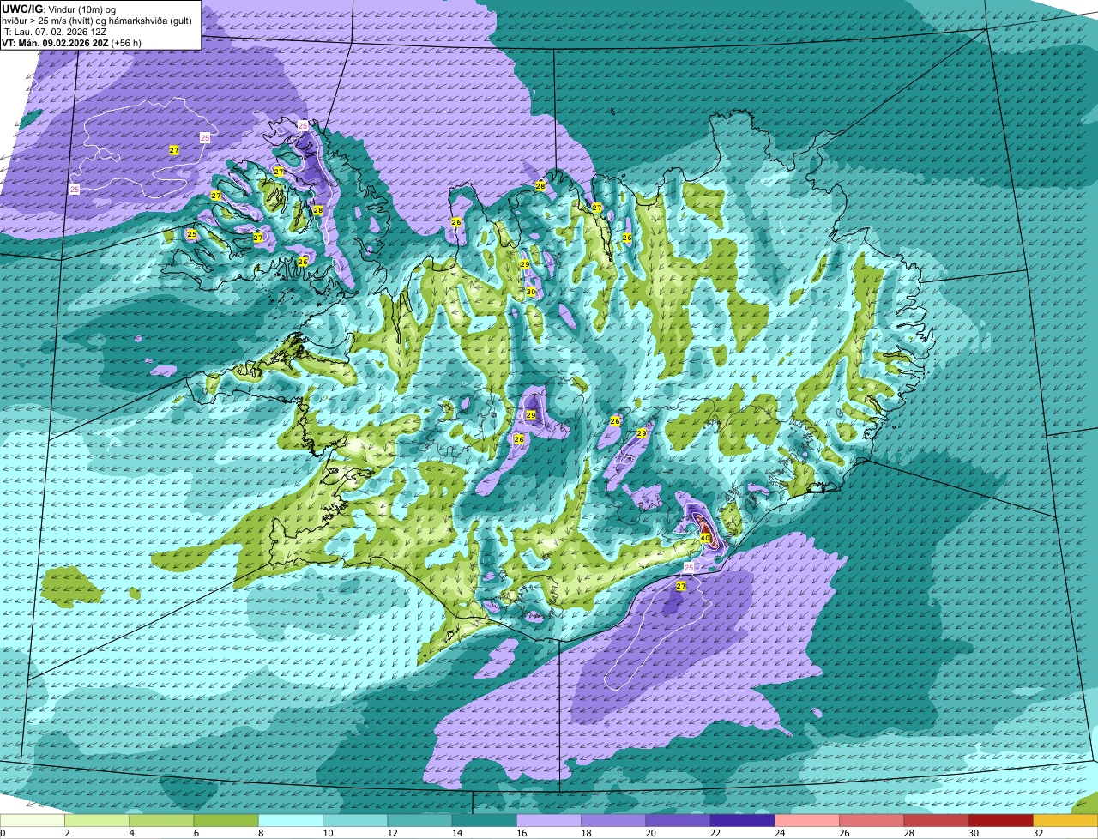Select the yellow legend swatch above 32 m/s
Image resolution: width=1098 pixels, height=839 pixels.
pos(1065,821)
